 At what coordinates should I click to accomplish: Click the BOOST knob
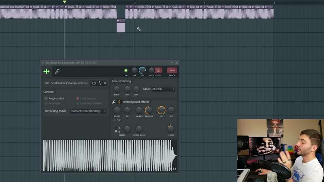point(117,110)
